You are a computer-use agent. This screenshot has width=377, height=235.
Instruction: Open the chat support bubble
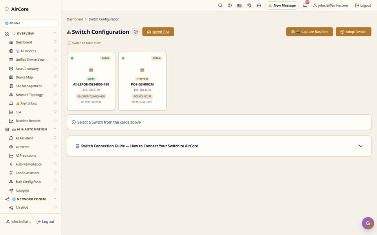[368, 223]
